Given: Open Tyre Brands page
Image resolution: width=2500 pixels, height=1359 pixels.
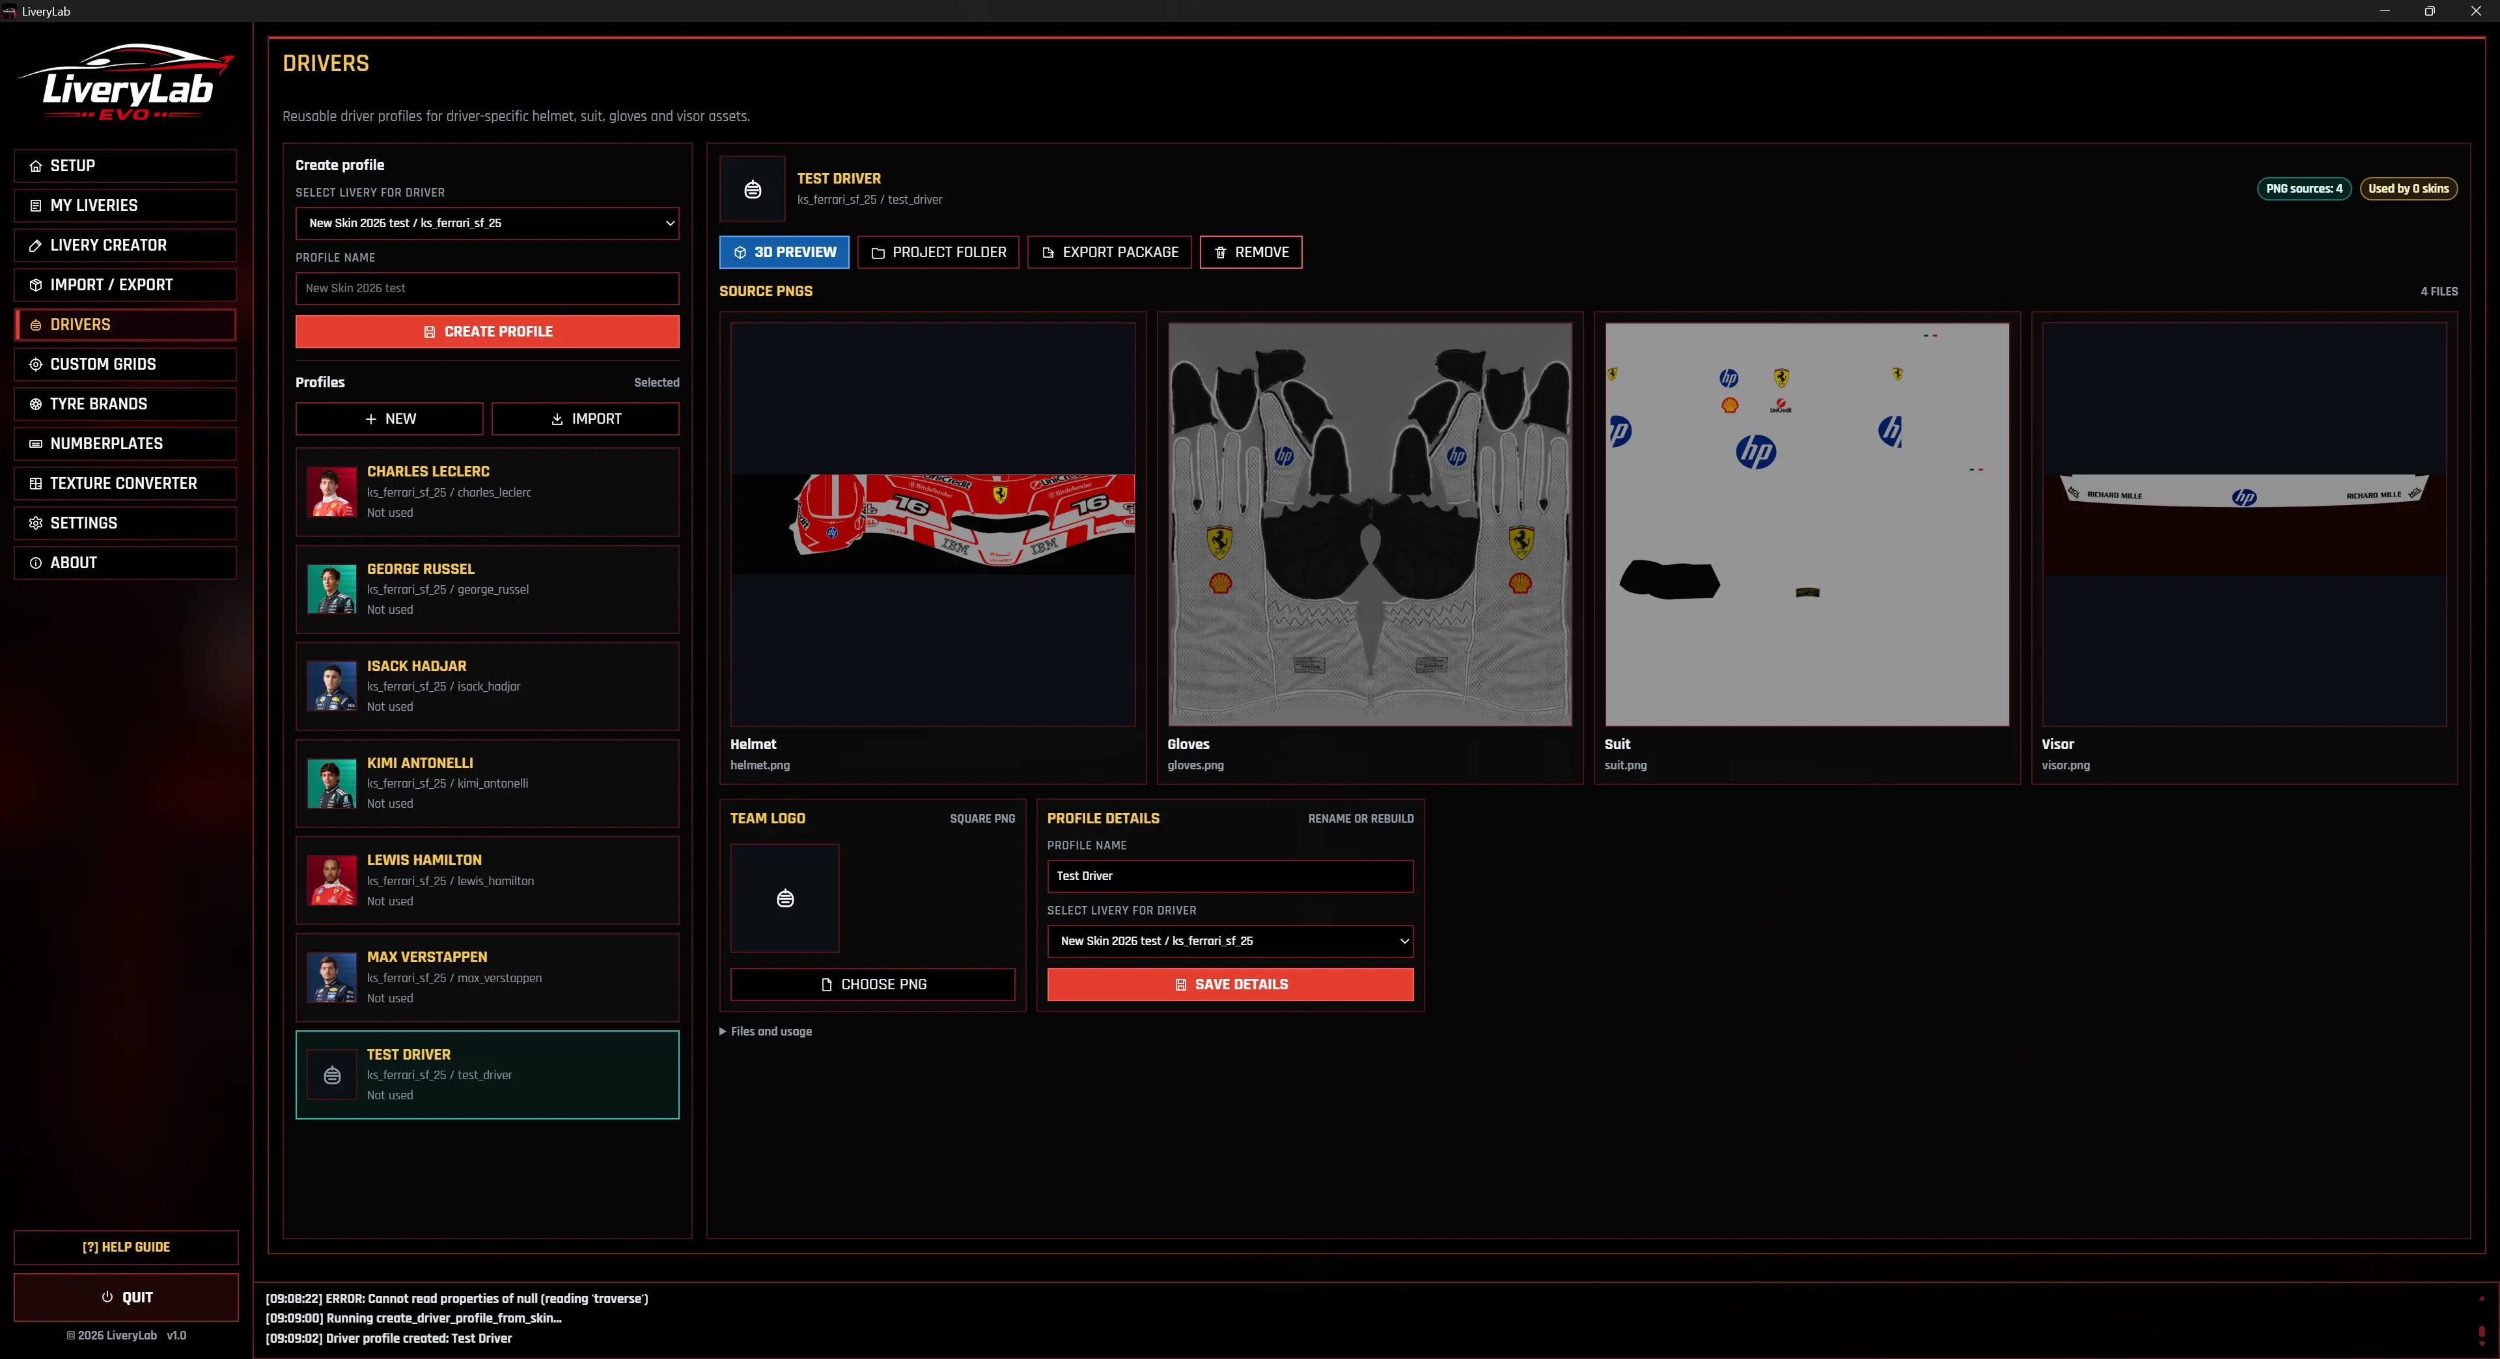Looking at the screenshot, I should (x=125, y=404).
